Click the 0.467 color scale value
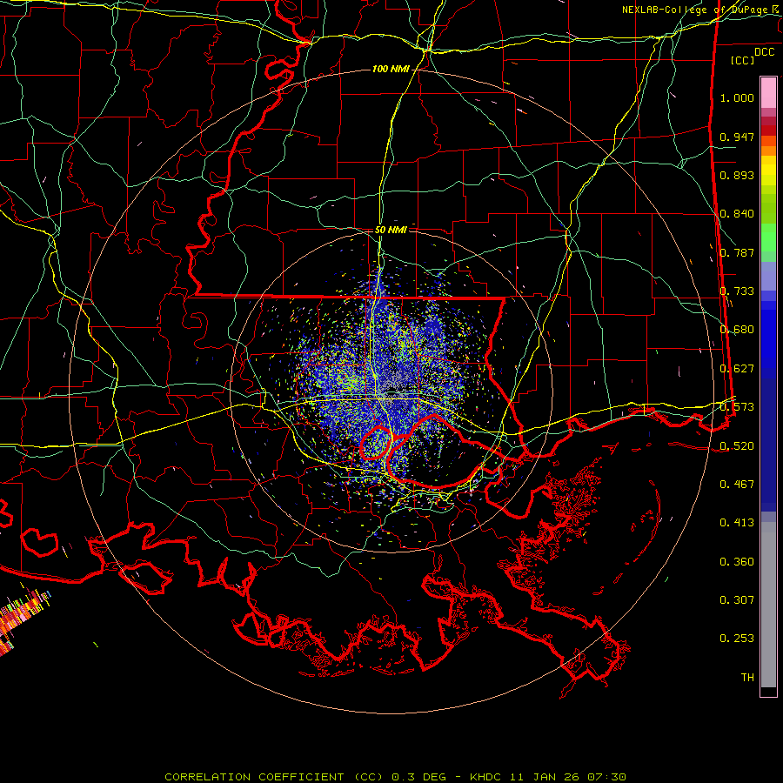This screenshot has width=783, height=783. 737,485
